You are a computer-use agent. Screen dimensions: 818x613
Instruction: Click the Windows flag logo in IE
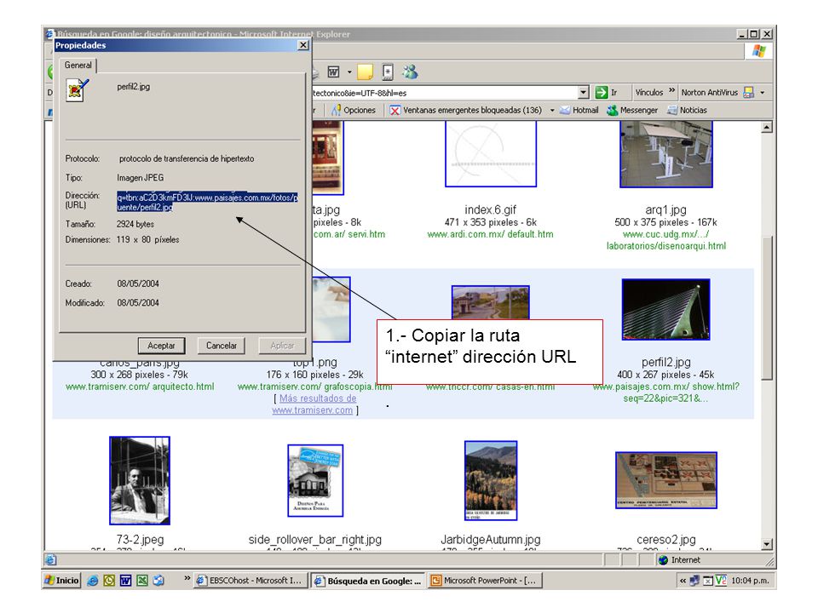tap(759, 51)
